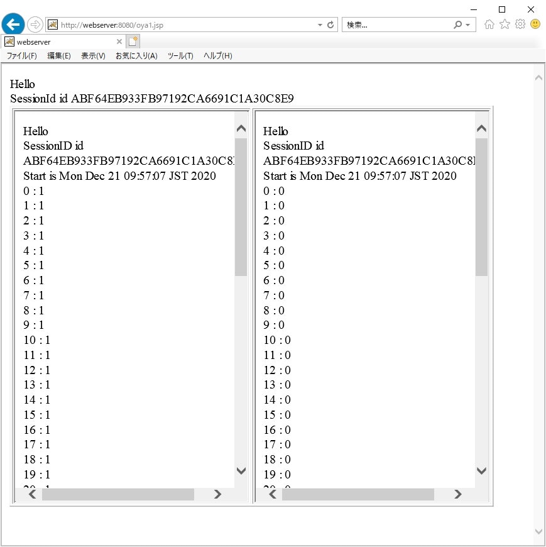
Task: Open the Tools gear icon
Action: (x=520, y=24)
